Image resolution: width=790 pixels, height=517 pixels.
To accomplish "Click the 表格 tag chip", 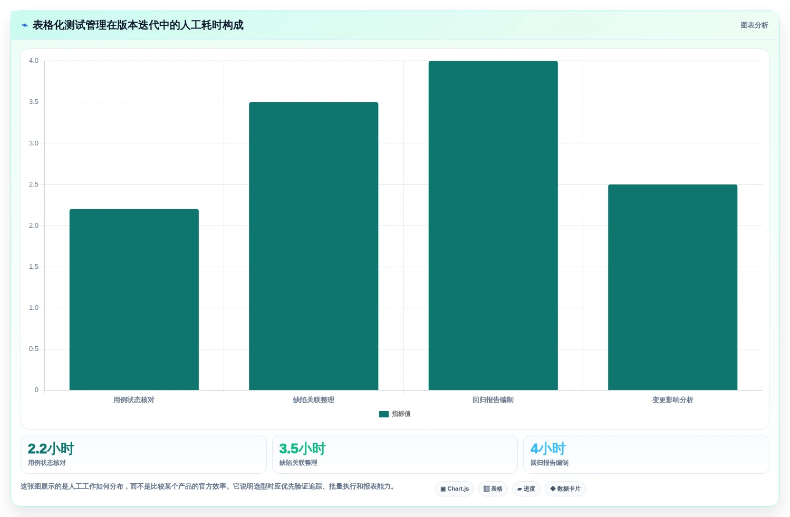I will pos(493,489).
